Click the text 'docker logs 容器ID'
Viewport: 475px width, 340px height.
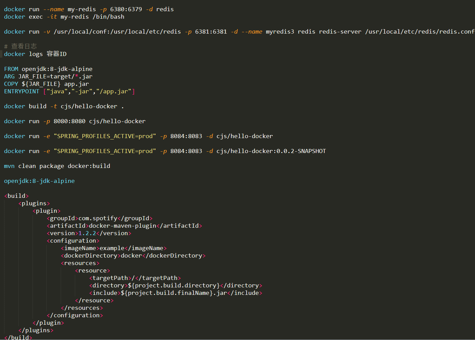[x=35, y=54]
